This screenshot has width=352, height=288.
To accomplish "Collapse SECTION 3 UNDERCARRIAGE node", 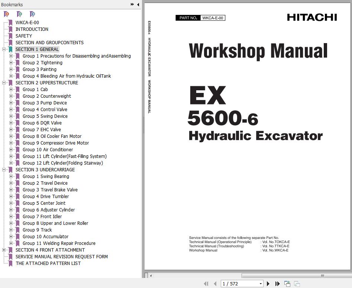I will 4,170.
